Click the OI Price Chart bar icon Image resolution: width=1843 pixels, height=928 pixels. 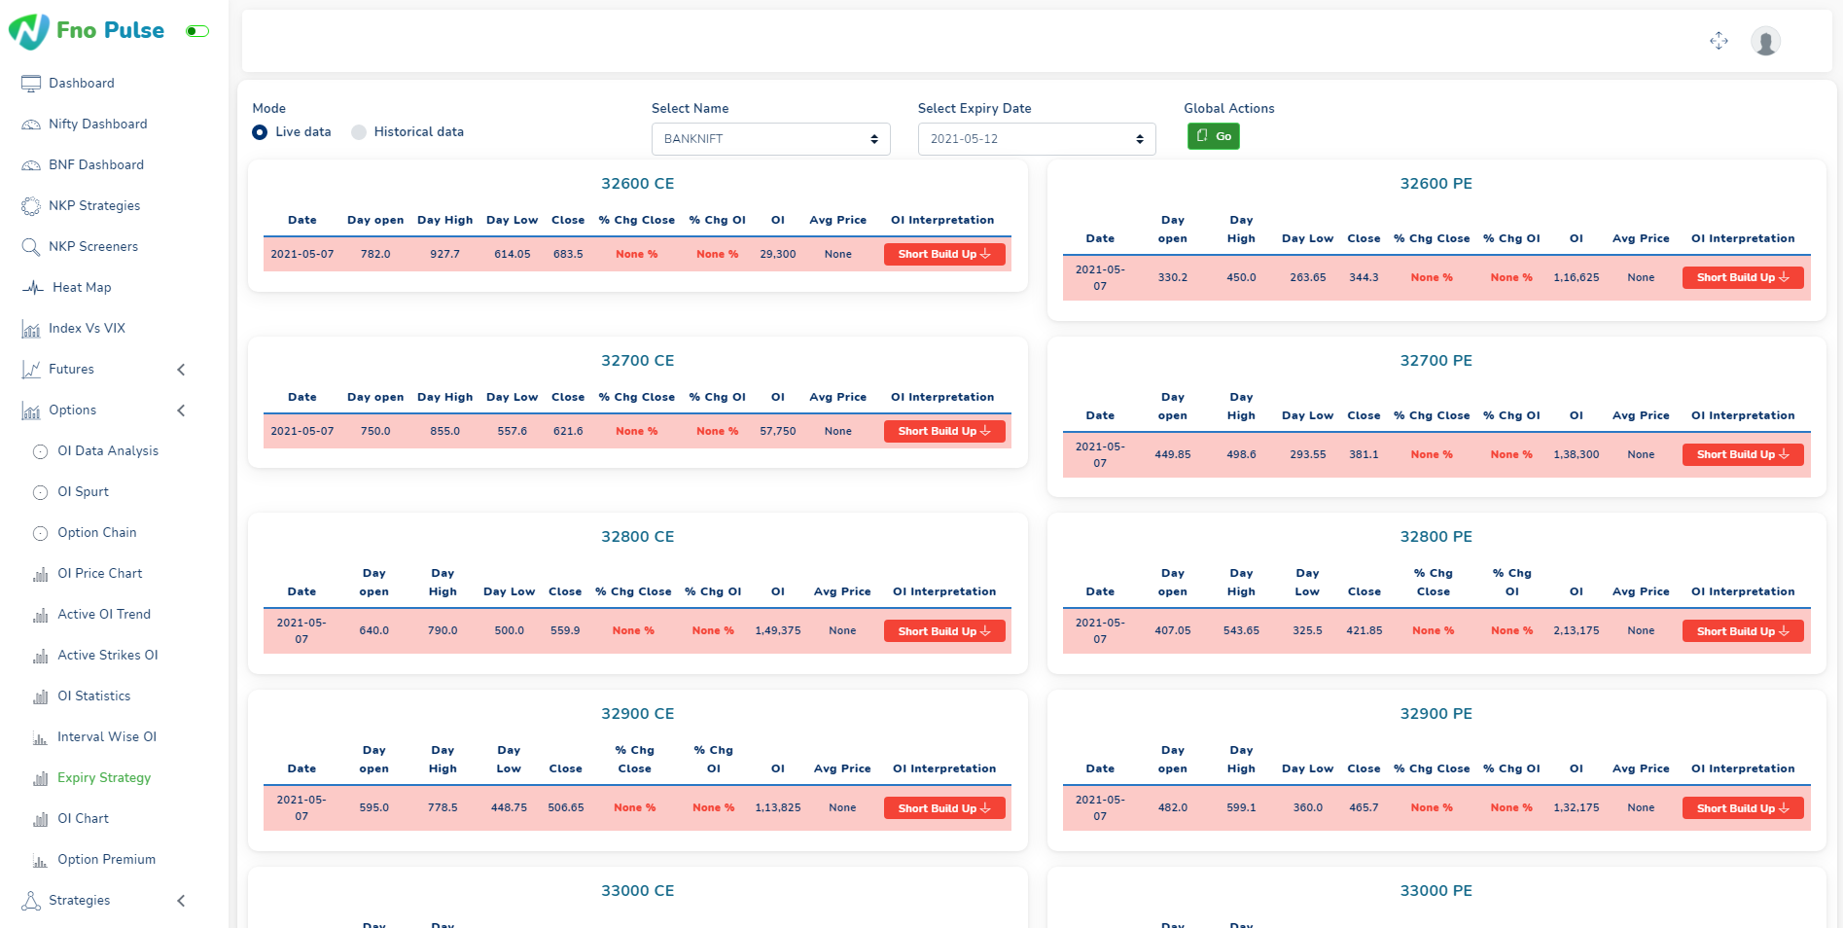tap(40, 574)
